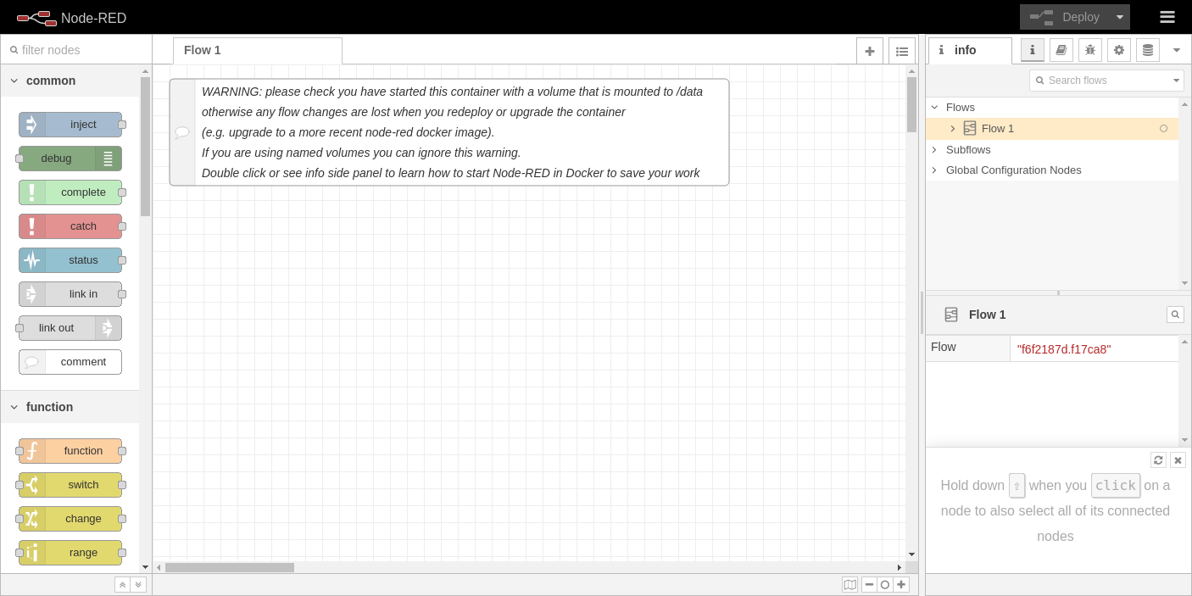This screenshot has width=1192, height=596.
Task: Expand the Subflows tree section
Action: [x=935, y=150]
